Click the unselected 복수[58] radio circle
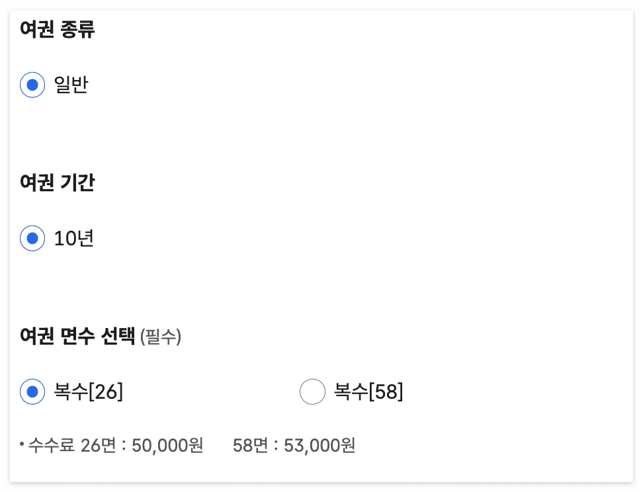 click(312, 392)
